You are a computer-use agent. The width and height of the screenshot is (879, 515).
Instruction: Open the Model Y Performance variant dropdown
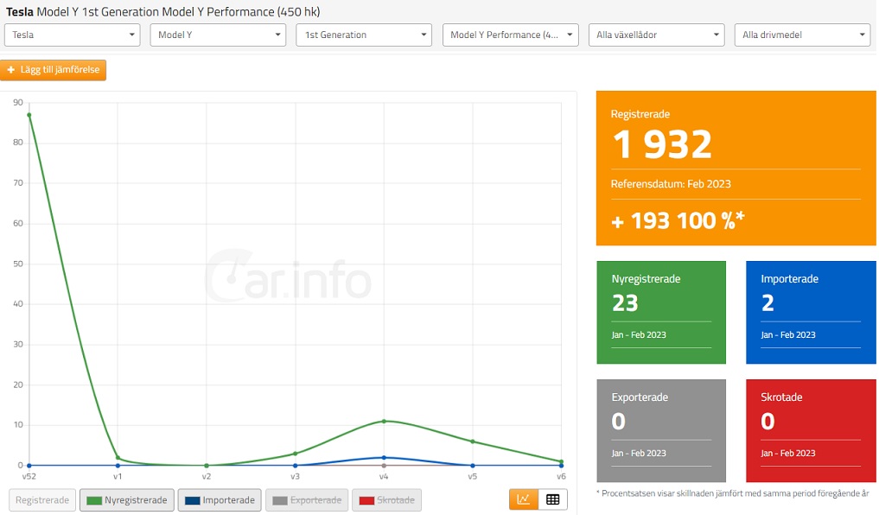coord(510,35)
